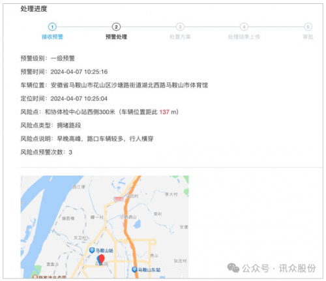This screenshot has height=281, width=326.
Task: Click the 马鞍山东站 station marker icon
Action: click(134, 269)
